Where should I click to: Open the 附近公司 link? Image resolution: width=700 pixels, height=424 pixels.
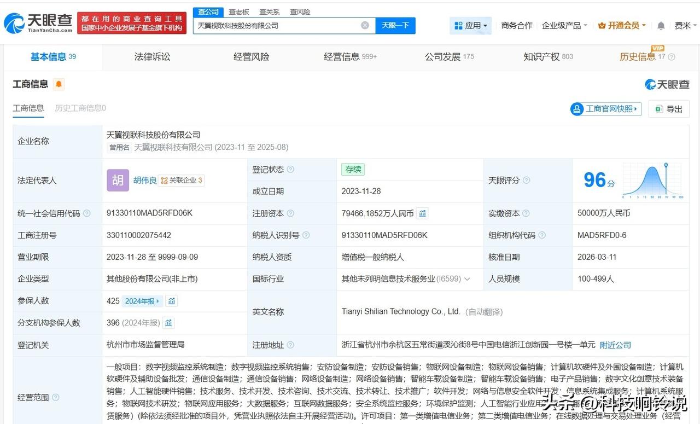click(x=615, y=345)
